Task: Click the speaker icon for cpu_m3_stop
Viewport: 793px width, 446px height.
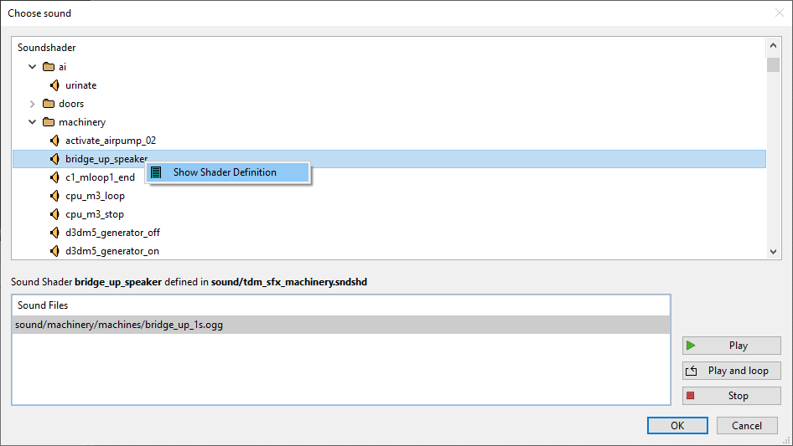Action: [x=55, y=214]
